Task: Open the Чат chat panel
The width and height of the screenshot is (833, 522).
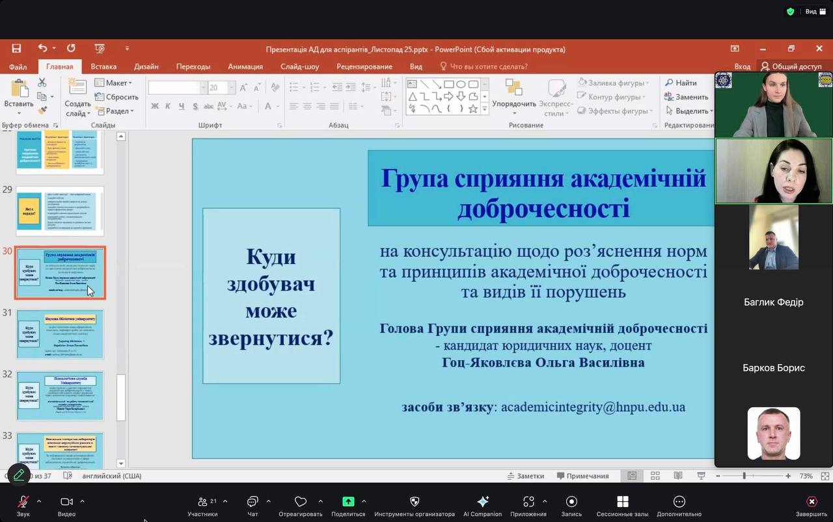Action: [253, 502]
